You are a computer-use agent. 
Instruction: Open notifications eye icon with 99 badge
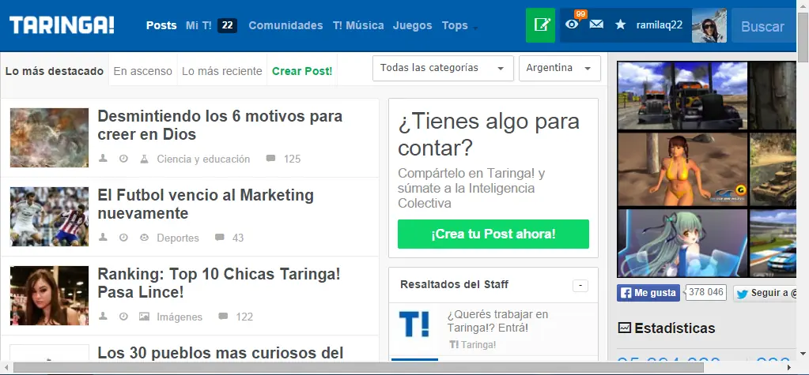coord(572,24)
